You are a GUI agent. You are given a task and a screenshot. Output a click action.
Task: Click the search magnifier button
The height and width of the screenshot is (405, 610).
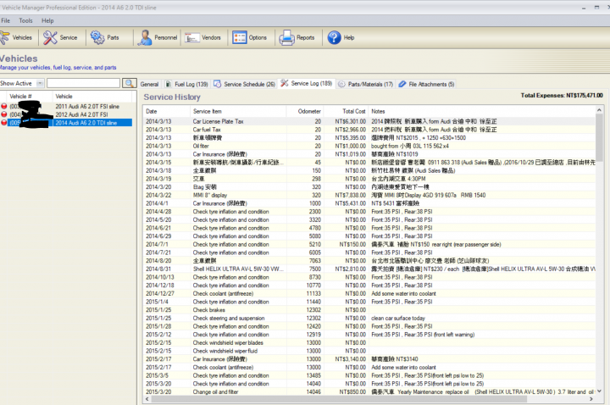pos(129,83)
